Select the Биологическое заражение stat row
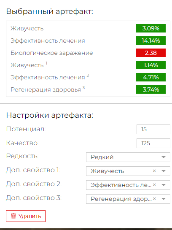Viewport: 172px width, 230px height. (88, 53)
